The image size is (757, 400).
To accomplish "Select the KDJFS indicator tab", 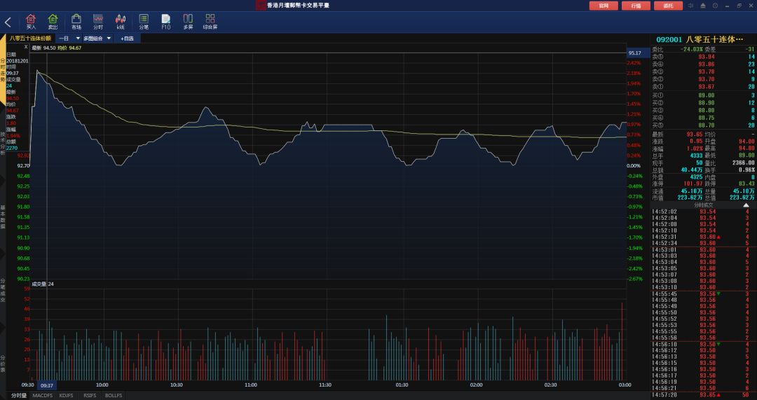I will (66, 396).
